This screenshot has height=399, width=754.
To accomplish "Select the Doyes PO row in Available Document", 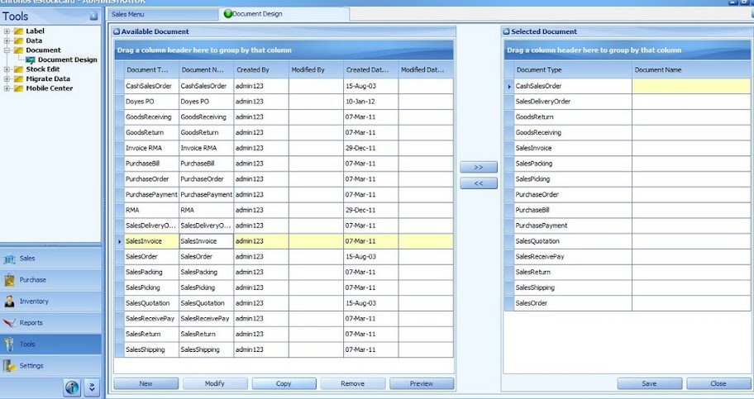I will pos(284,102).
